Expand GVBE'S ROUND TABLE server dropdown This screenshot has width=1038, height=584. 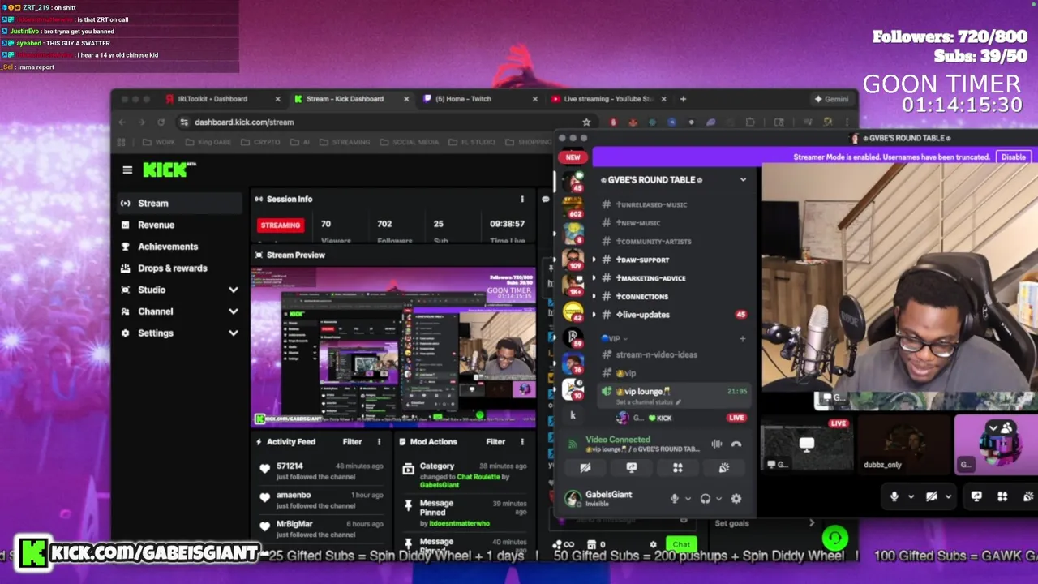tap(743, 180)
